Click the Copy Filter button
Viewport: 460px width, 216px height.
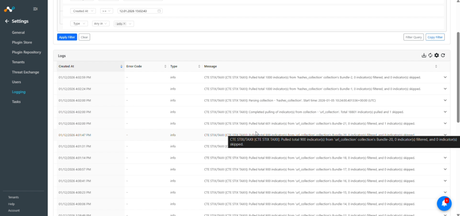(435, 37)
